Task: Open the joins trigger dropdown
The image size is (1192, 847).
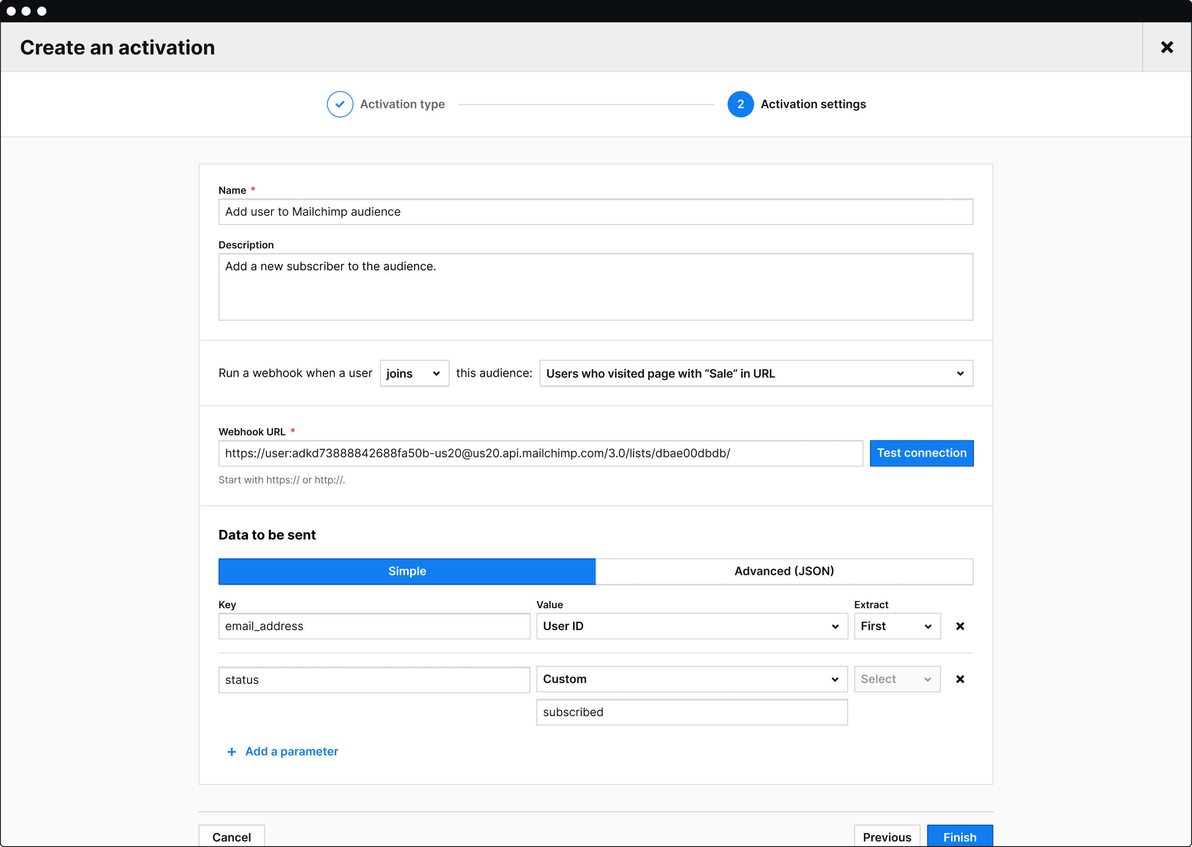Action: point(414,374)
